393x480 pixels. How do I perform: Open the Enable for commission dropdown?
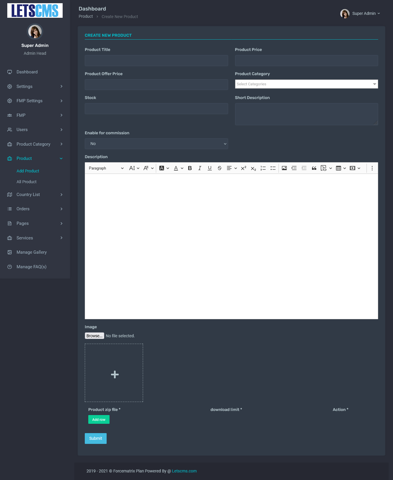(156, 144)
